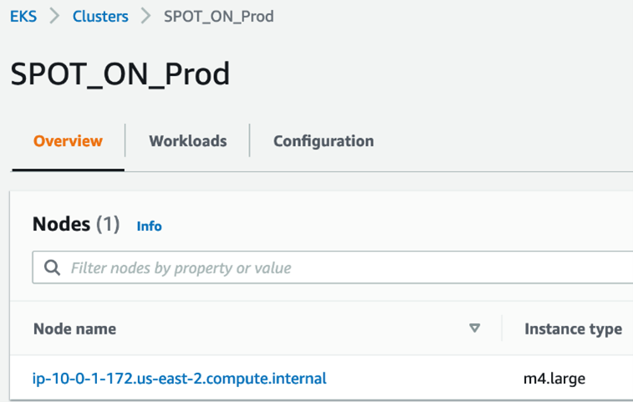633x402 pixels.
Task: Open the Configuration tab
Action: 323,141
